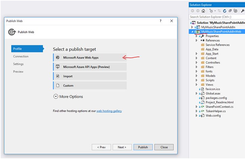Click the Collapse All icon in Solution Explorer
The width and height of the screenshot is (245, 159).
tap(230, 11)
